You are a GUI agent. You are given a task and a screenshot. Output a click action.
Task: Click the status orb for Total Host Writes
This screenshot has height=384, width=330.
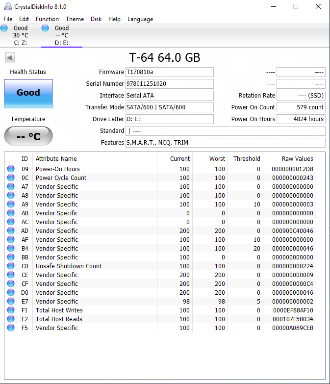click(x=11, y=310)
